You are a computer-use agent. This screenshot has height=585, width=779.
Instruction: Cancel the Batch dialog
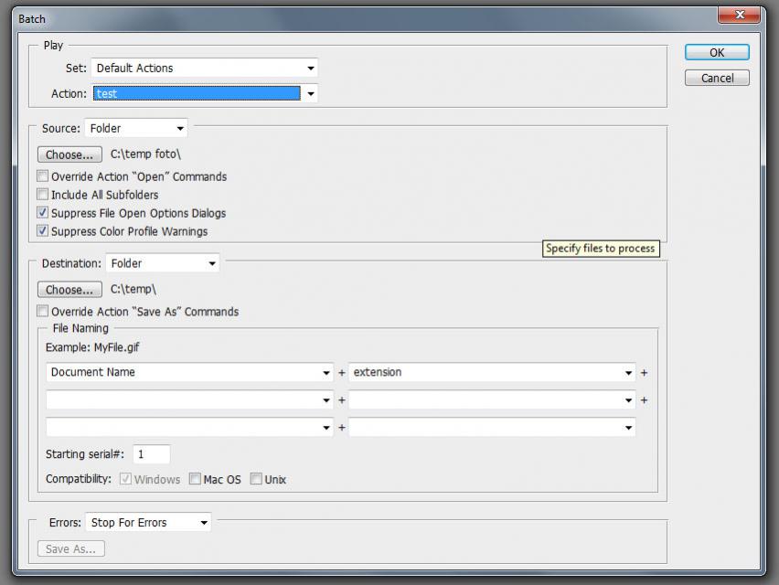click(717, 79)
